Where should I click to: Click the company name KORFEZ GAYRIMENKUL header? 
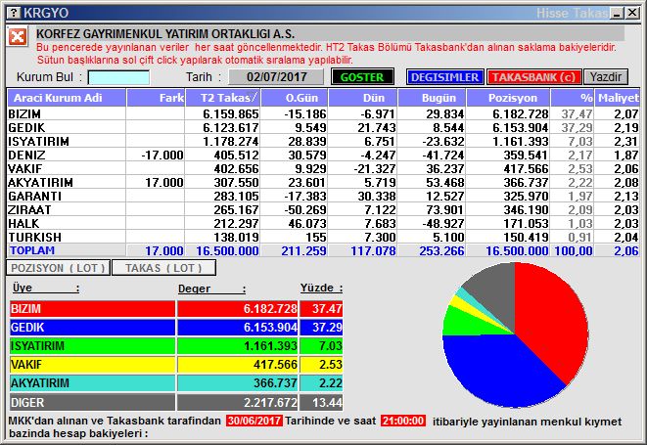[165, 34]
